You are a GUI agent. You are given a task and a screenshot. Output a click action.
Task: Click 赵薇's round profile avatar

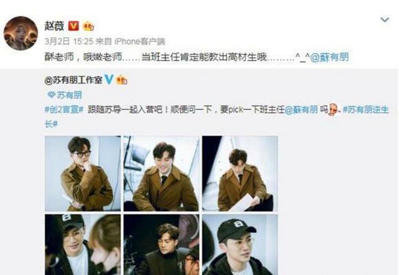[x=21, y=33]
